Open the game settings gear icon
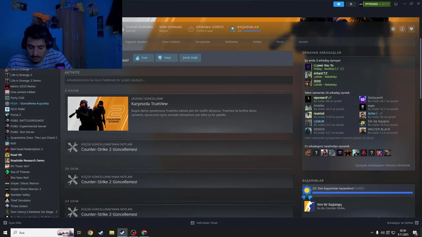This screenshot has width=422, height=237. pyautogui.click(x=393, y=29)
